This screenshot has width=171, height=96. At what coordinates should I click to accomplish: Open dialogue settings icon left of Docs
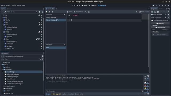pyautogui.click(x=137, y=12)
